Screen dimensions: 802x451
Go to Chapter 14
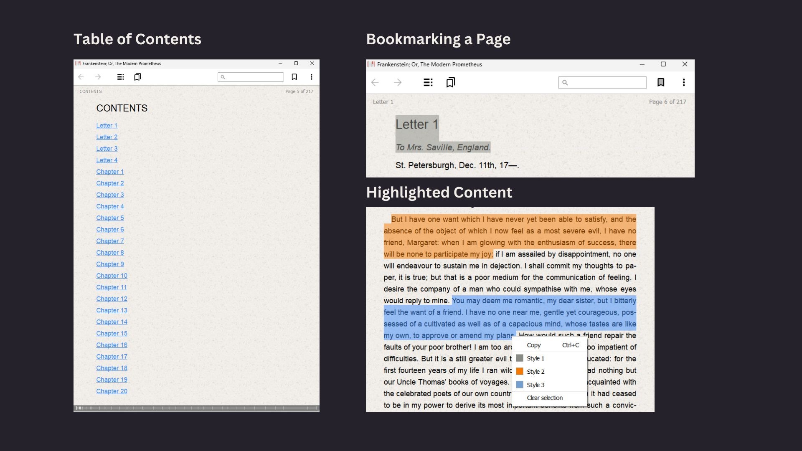112,322
